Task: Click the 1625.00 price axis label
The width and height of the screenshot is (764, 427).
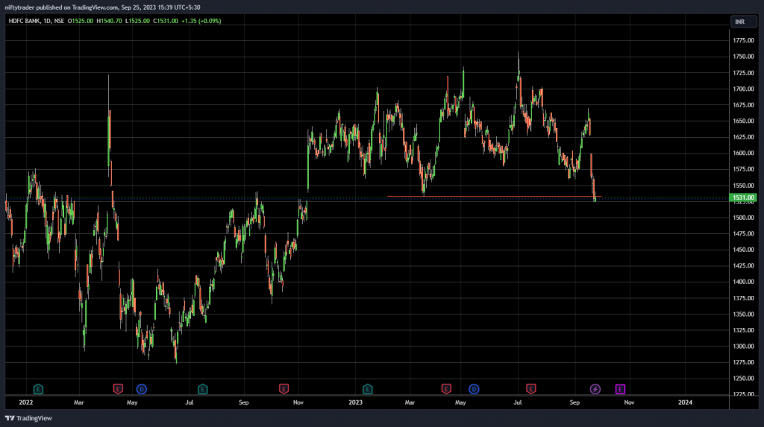Action: click(744, 137)
